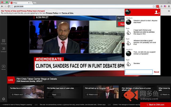Open the Channels sidebar icon

tap(3, 42)
